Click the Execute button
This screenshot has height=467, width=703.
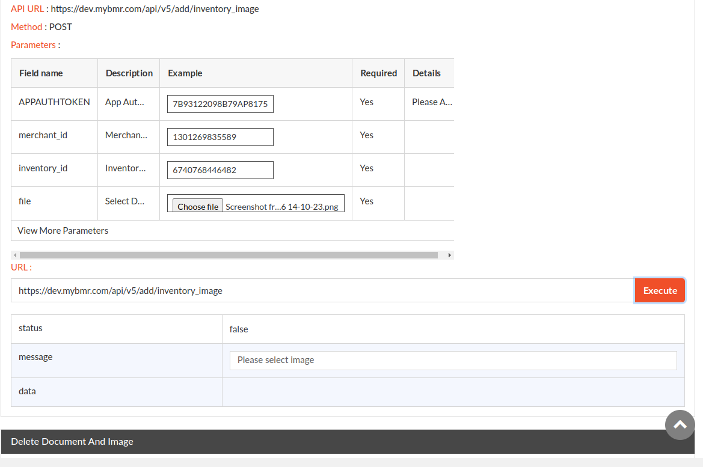tap(660, 290)
